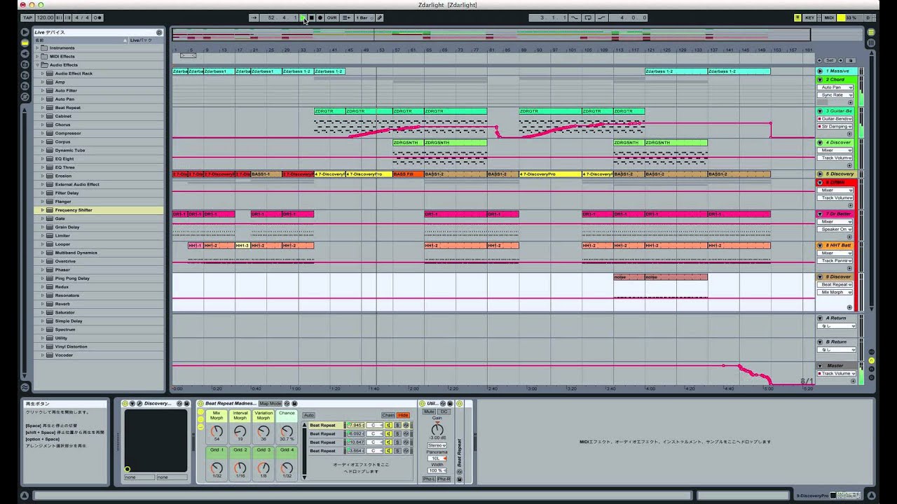This screenshot has width=897, height=504.
Task: Select EQ Eight in browser list
Action: pos(98,159)
